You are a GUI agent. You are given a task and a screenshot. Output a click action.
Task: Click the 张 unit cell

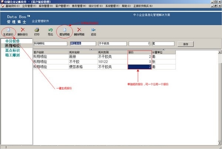click(164, 62)
